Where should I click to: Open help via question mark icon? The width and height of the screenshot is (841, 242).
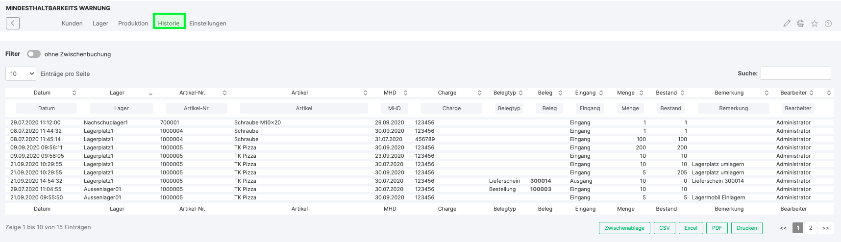[828, 24]
